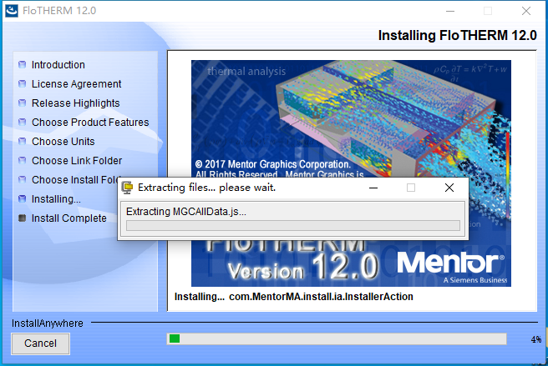The width and height of the screenshot is (548, 366).
Task: Click the Install Complete bullet icon
Action: 22,218
